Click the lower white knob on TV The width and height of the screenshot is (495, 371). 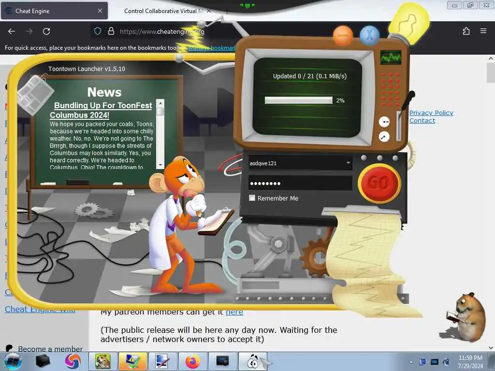click(x=384, y=137)
